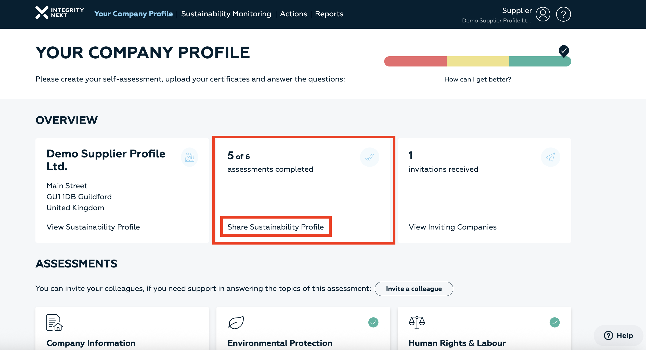
Task: Open the user account icon
Action: coord(543,14)
